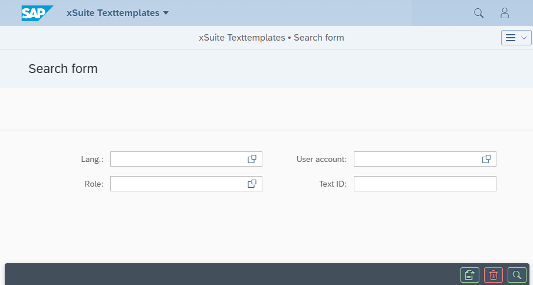This screenshot has height=285, width=533.
Task: Click the Role label
Action: click(94, 184)
